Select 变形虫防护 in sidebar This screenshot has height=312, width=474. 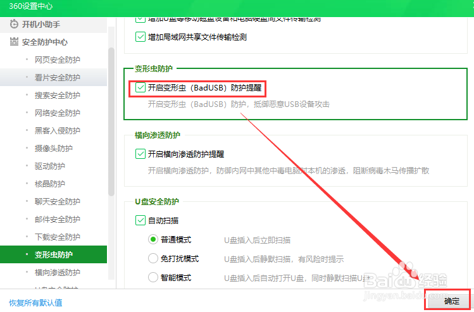[54, 254]
